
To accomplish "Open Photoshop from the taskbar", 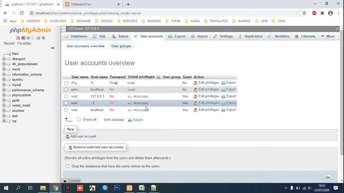I will [x=117, y=188].
